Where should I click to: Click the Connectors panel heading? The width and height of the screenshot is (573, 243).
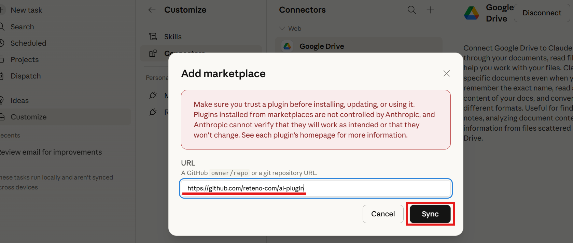[302, 10]
